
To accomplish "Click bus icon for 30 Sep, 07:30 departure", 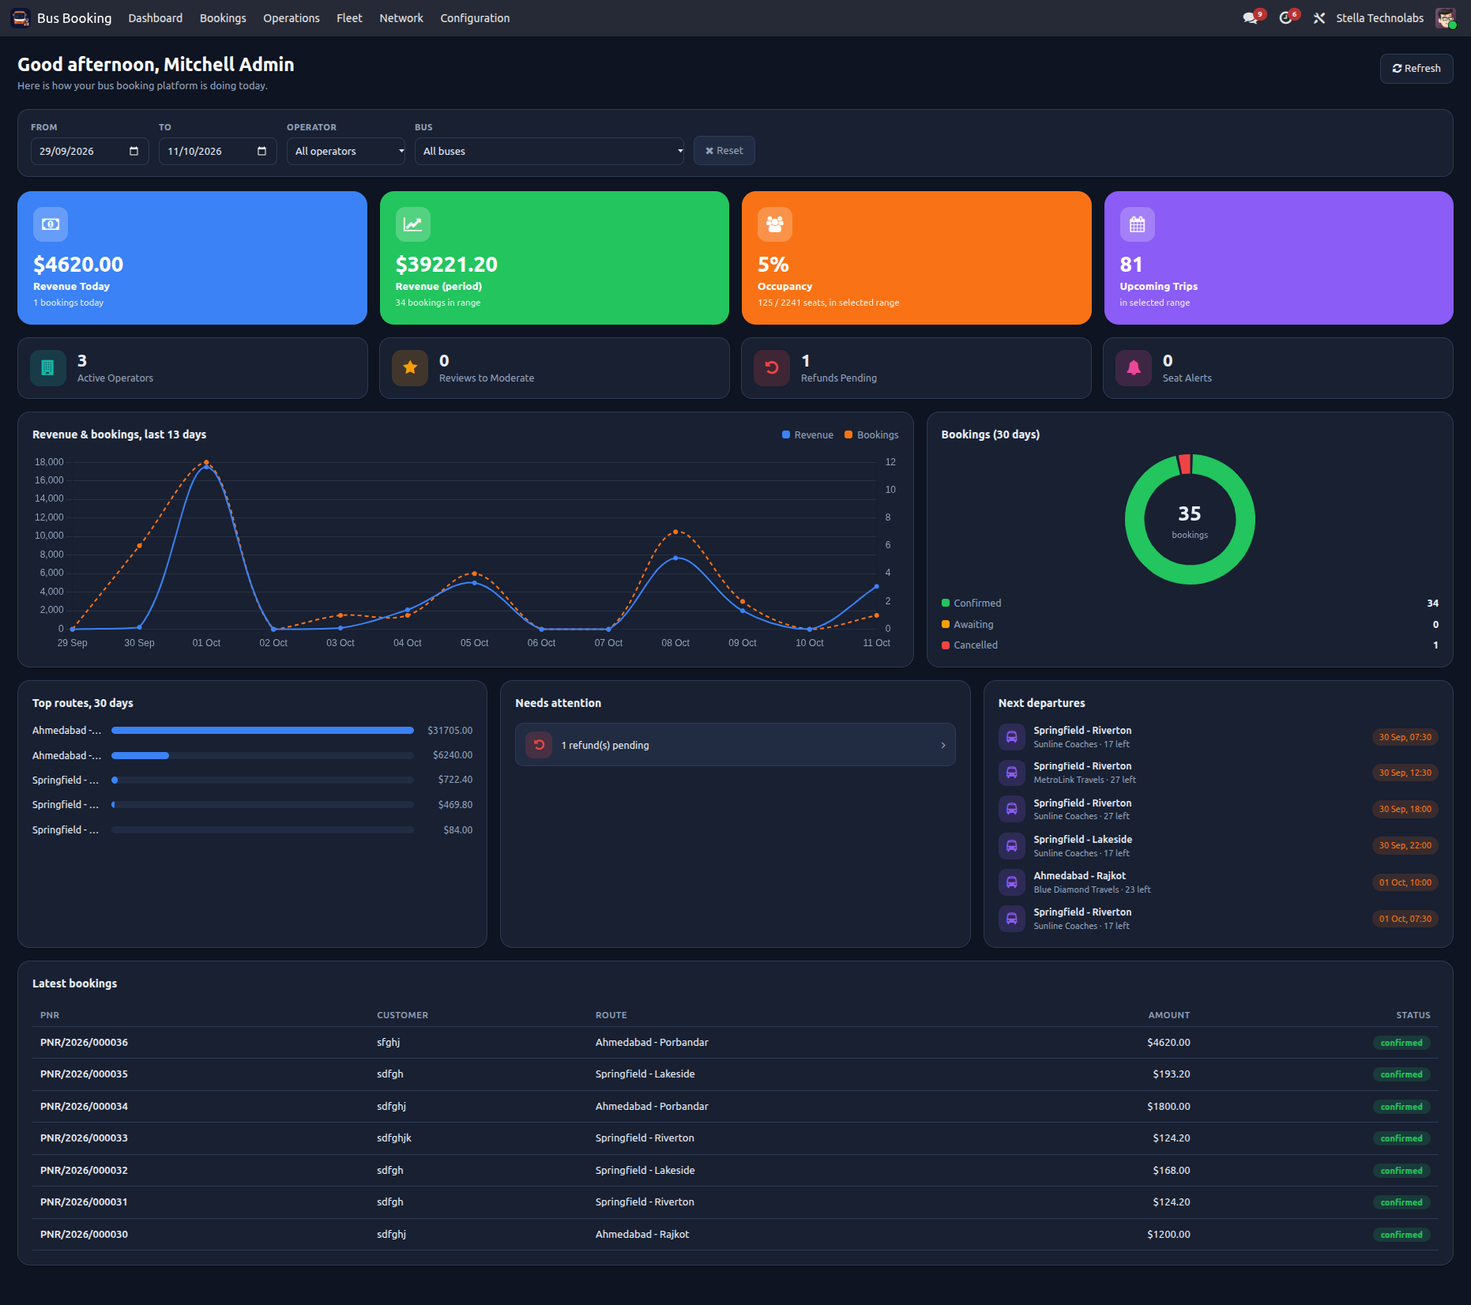I will tap(1012, 737).
